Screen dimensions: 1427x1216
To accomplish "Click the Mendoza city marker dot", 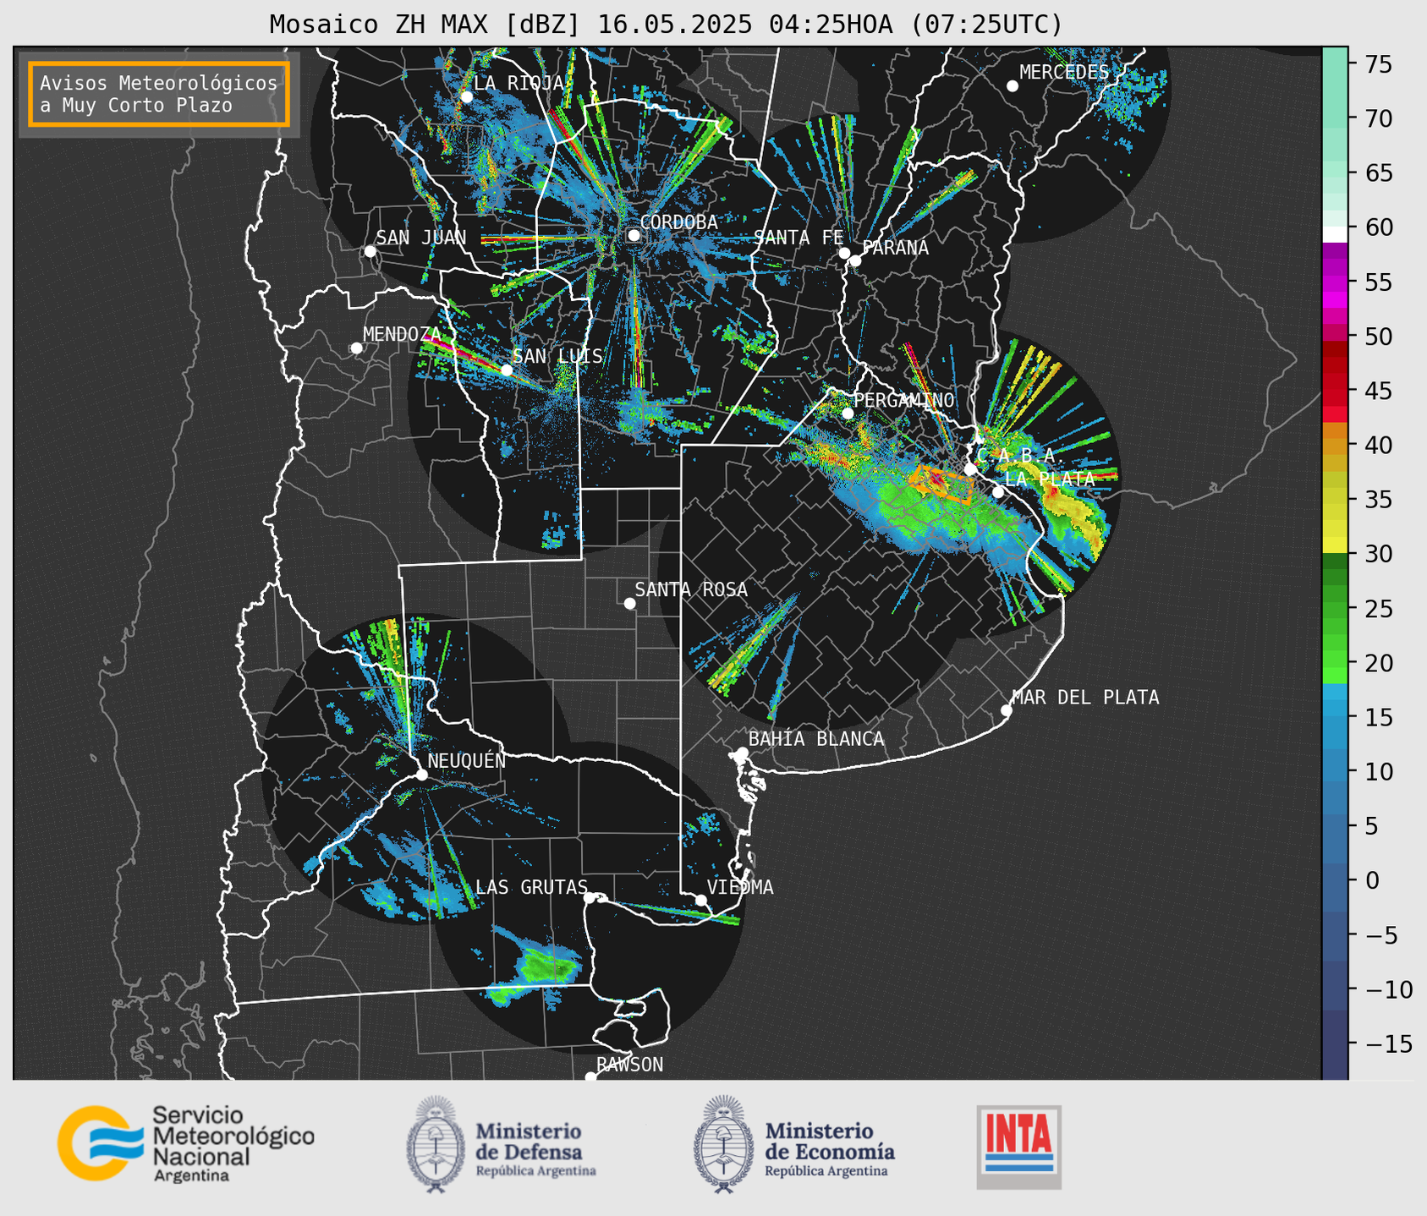I will click(356, 348).
